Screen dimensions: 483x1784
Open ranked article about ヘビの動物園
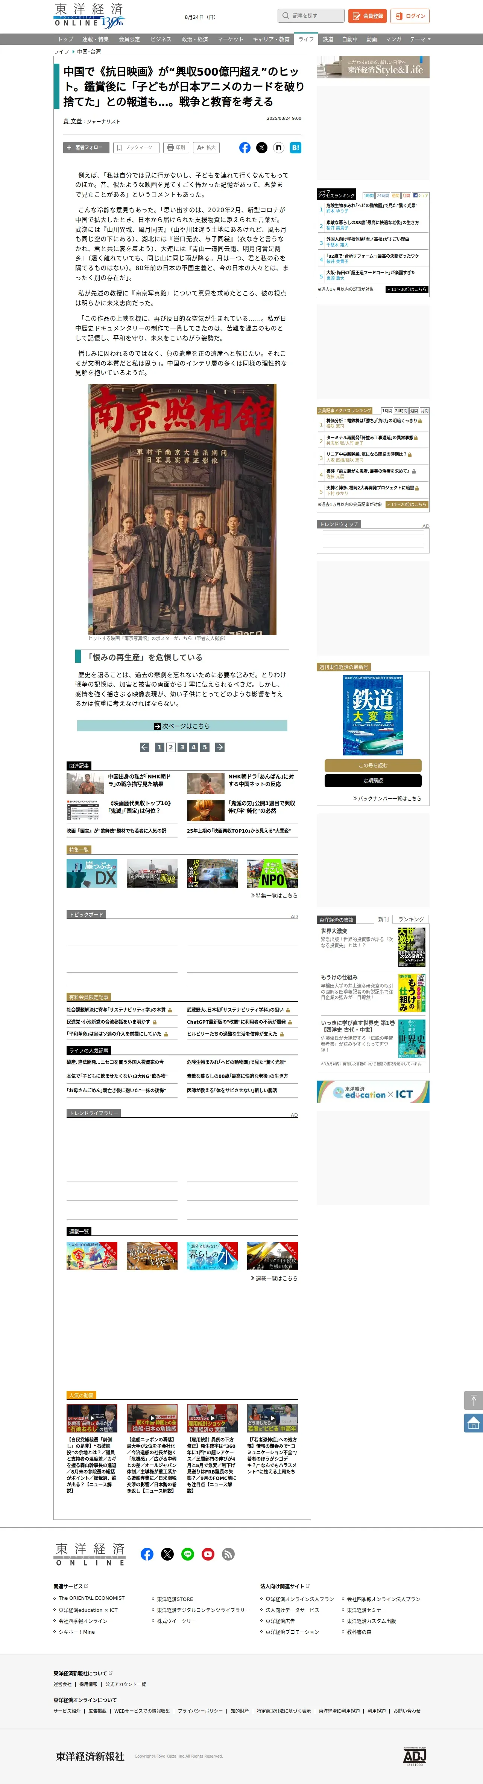372,206
